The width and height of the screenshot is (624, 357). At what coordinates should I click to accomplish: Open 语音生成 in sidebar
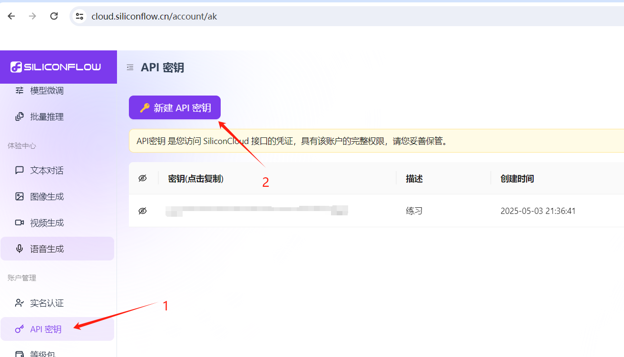pyautogui.click(x=57, y=249)
